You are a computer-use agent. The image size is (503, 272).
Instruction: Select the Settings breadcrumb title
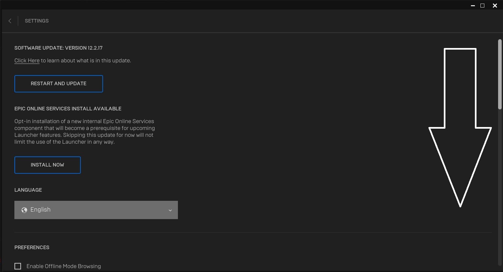[37, 21]
